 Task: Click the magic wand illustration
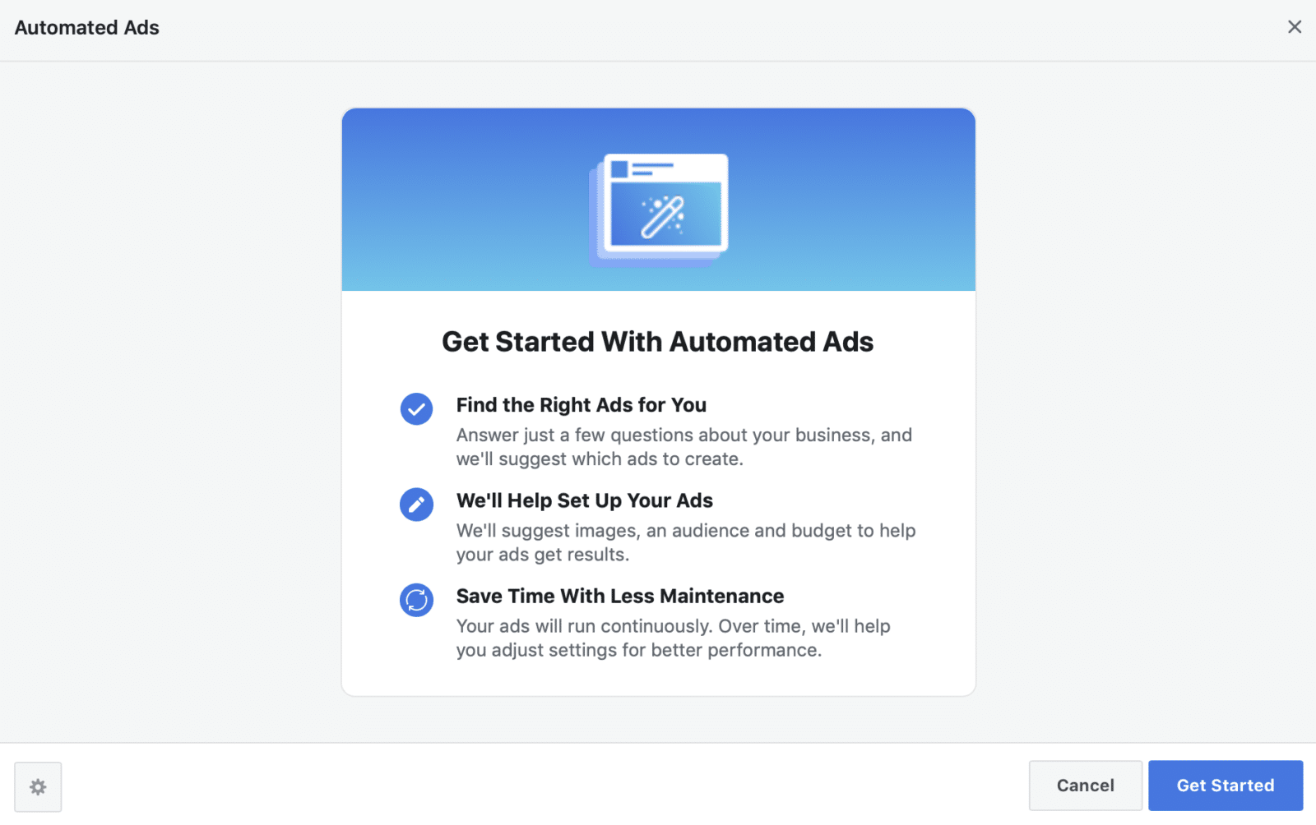tap(663, 216)
